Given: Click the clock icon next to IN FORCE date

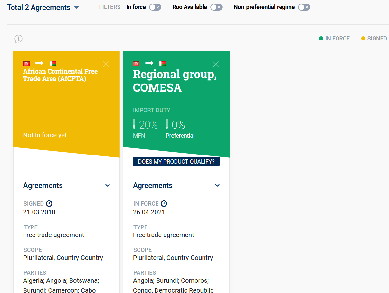Looking at the screenshot, I should (164, 204).
